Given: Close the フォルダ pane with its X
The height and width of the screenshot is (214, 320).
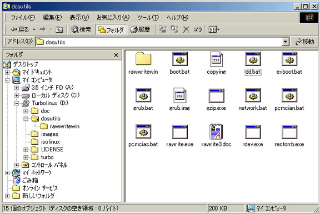Looking at the screenshot, I should [x=116, y=55].
